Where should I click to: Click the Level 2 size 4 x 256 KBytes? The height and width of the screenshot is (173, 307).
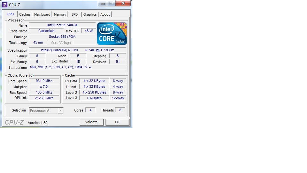[x=94, y=92]
